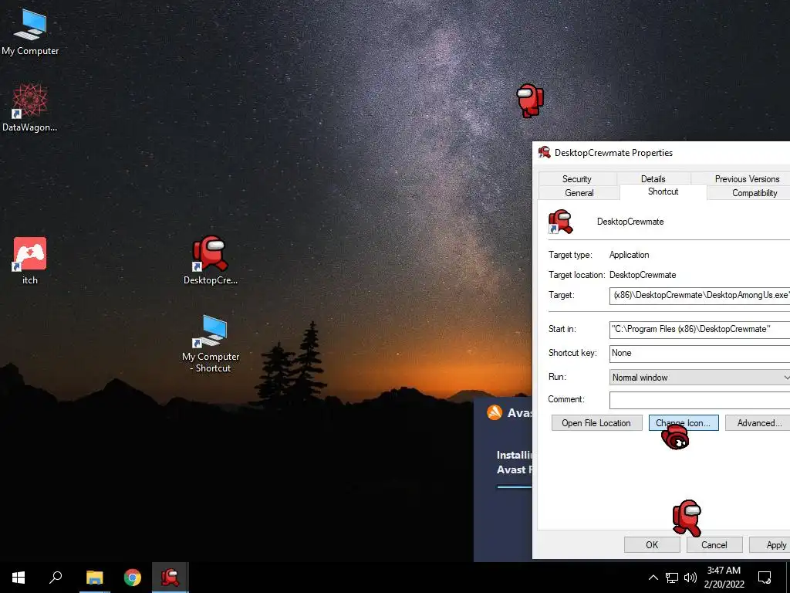Image resolution: width=790 pixels, height=593 pixels.
Task: Launch Google Chrome from the taskbar
Action: coord(133,578)
